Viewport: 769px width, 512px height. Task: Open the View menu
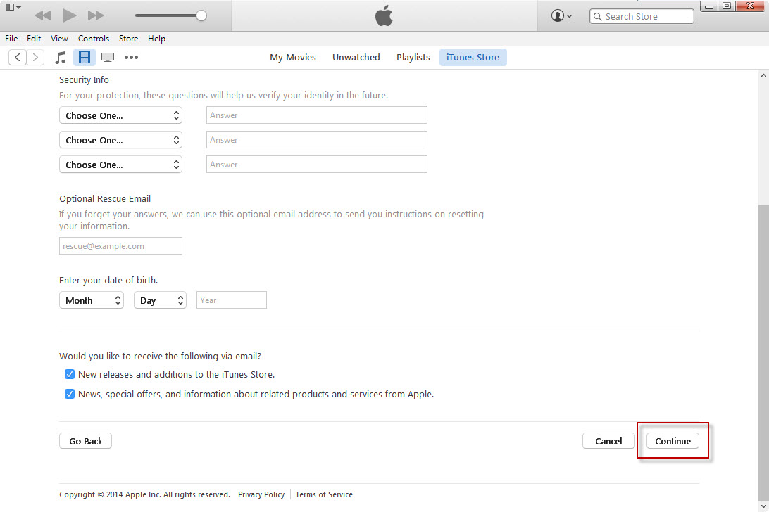click(59, 38)
